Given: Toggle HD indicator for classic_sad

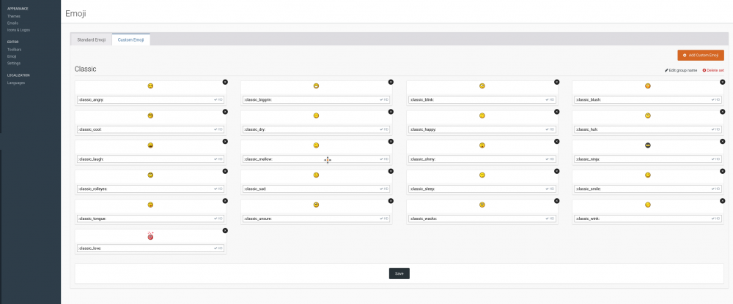Looking at the screenshot, I should 384,189.
